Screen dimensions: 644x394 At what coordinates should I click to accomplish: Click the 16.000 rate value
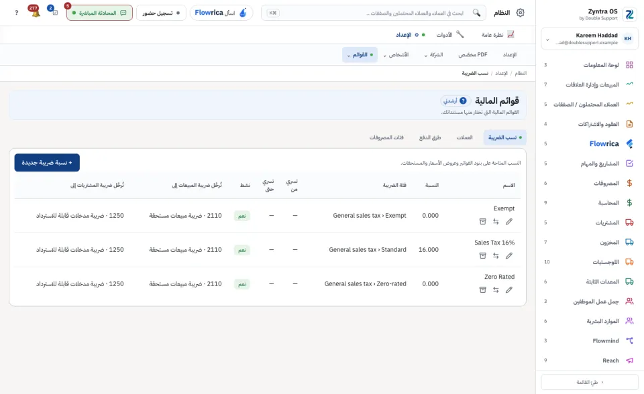tap(429, 249)
